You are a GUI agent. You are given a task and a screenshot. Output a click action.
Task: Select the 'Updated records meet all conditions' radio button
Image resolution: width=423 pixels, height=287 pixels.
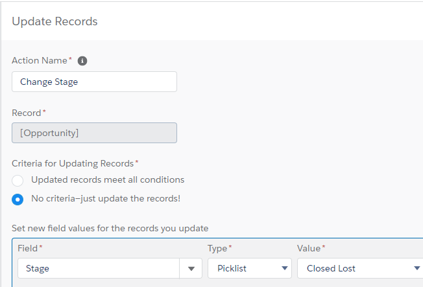(x=18, y=180)
